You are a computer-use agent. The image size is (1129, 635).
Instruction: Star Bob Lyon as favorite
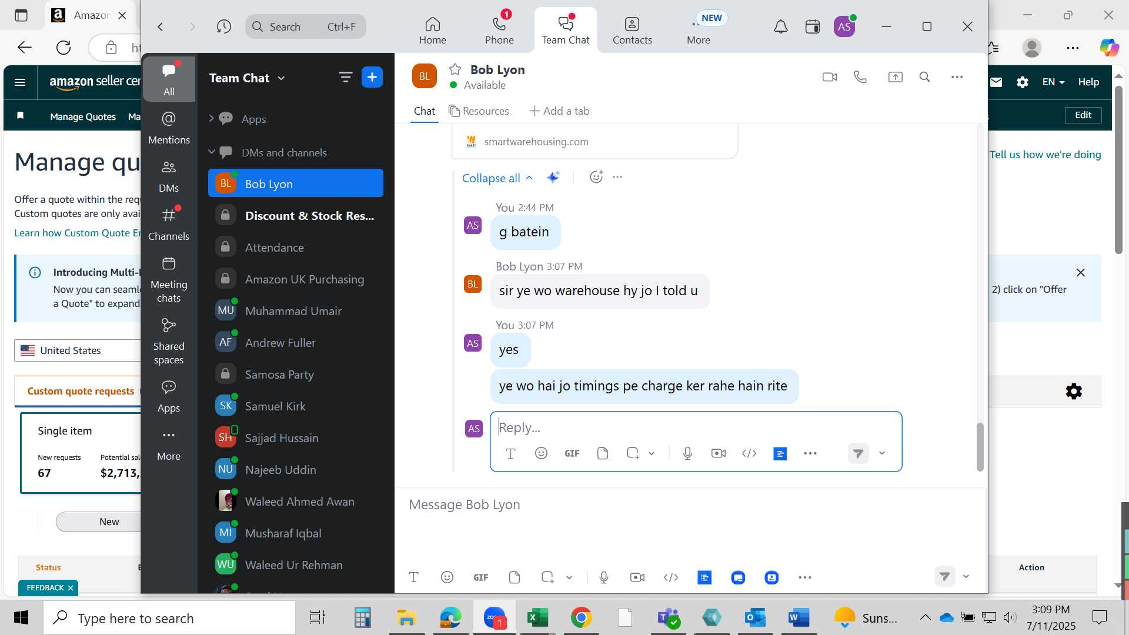coord(455,69)
